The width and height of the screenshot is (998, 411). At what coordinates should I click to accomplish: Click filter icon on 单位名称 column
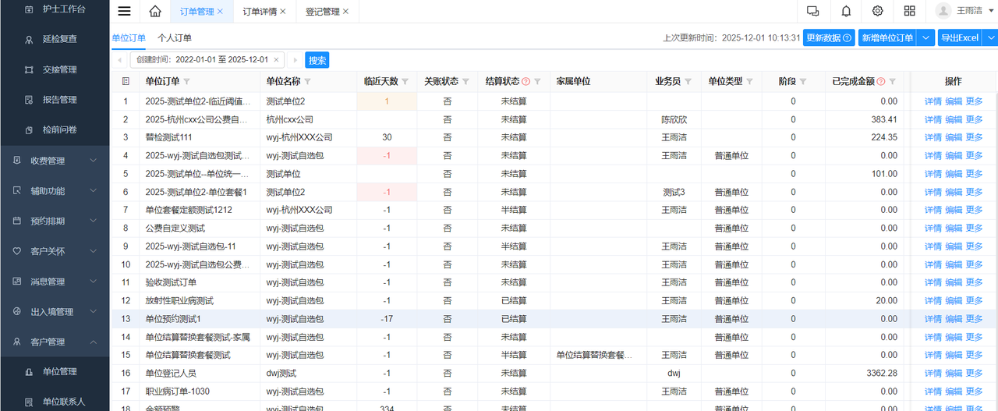tap(307, 81)
